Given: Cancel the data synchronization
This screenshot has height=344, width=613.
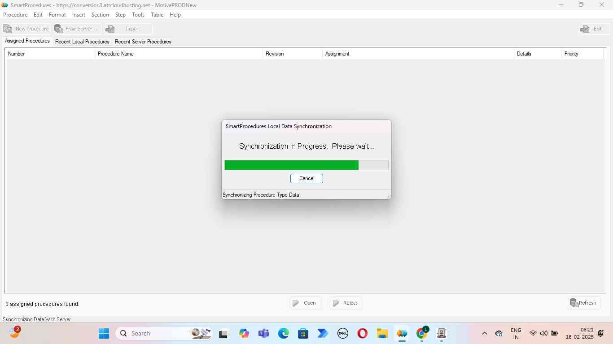Looking at the screenshot, I should point(306,178).
